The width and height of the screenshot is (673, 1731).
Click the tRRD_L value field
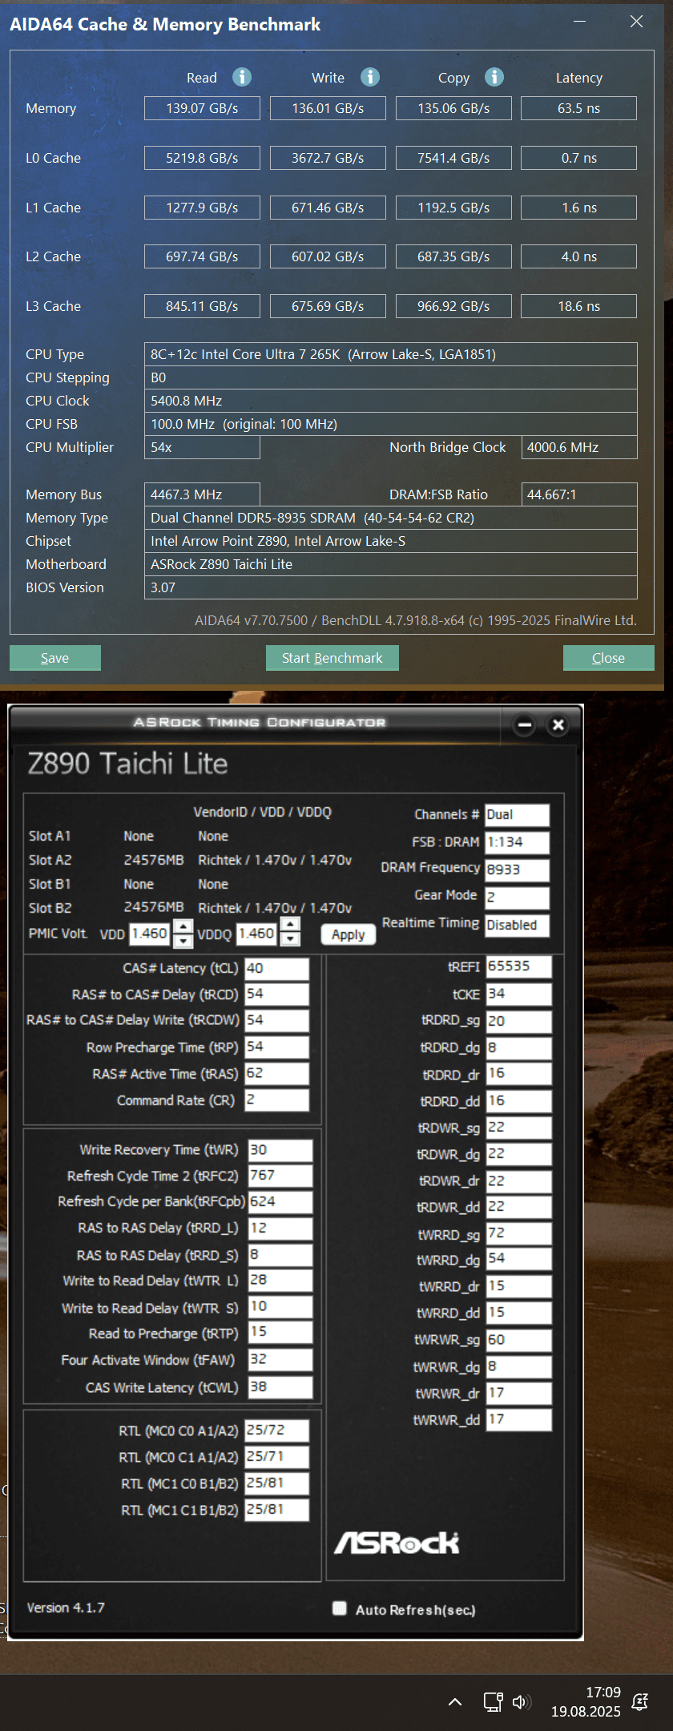pos(280,1228)
